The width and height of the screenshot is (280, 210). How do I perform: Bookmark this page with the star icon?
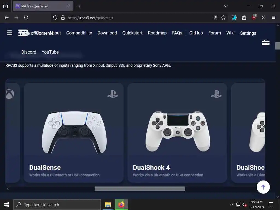tap(223, 17)
